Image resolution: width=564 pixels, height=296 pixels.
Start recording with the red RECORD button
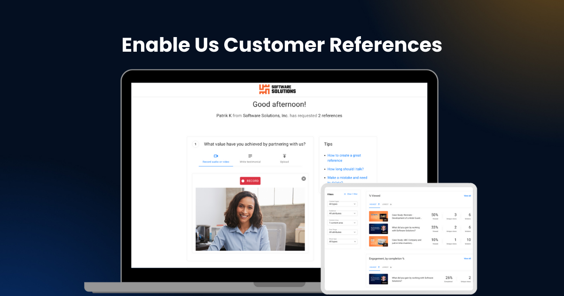pyautogui.click(x=250, y=180)
